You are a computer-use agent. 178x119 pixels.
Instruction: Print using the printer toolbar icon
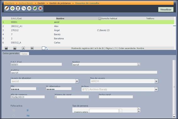pos(29,8)
